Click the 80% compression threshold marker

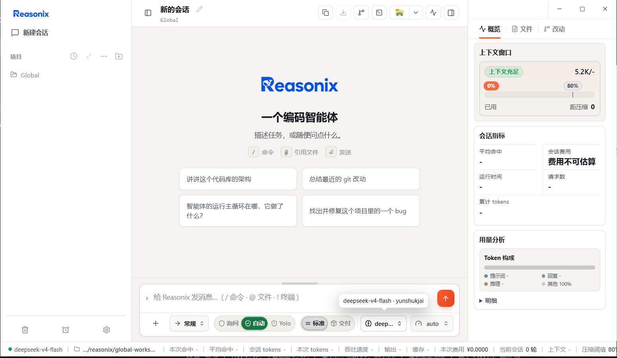pyautogui.click(x=572, y=86)
